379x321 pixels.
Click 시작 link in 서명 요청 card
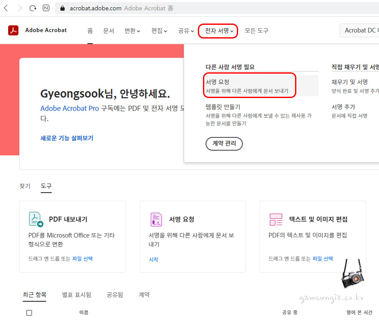tap(153, 259)
